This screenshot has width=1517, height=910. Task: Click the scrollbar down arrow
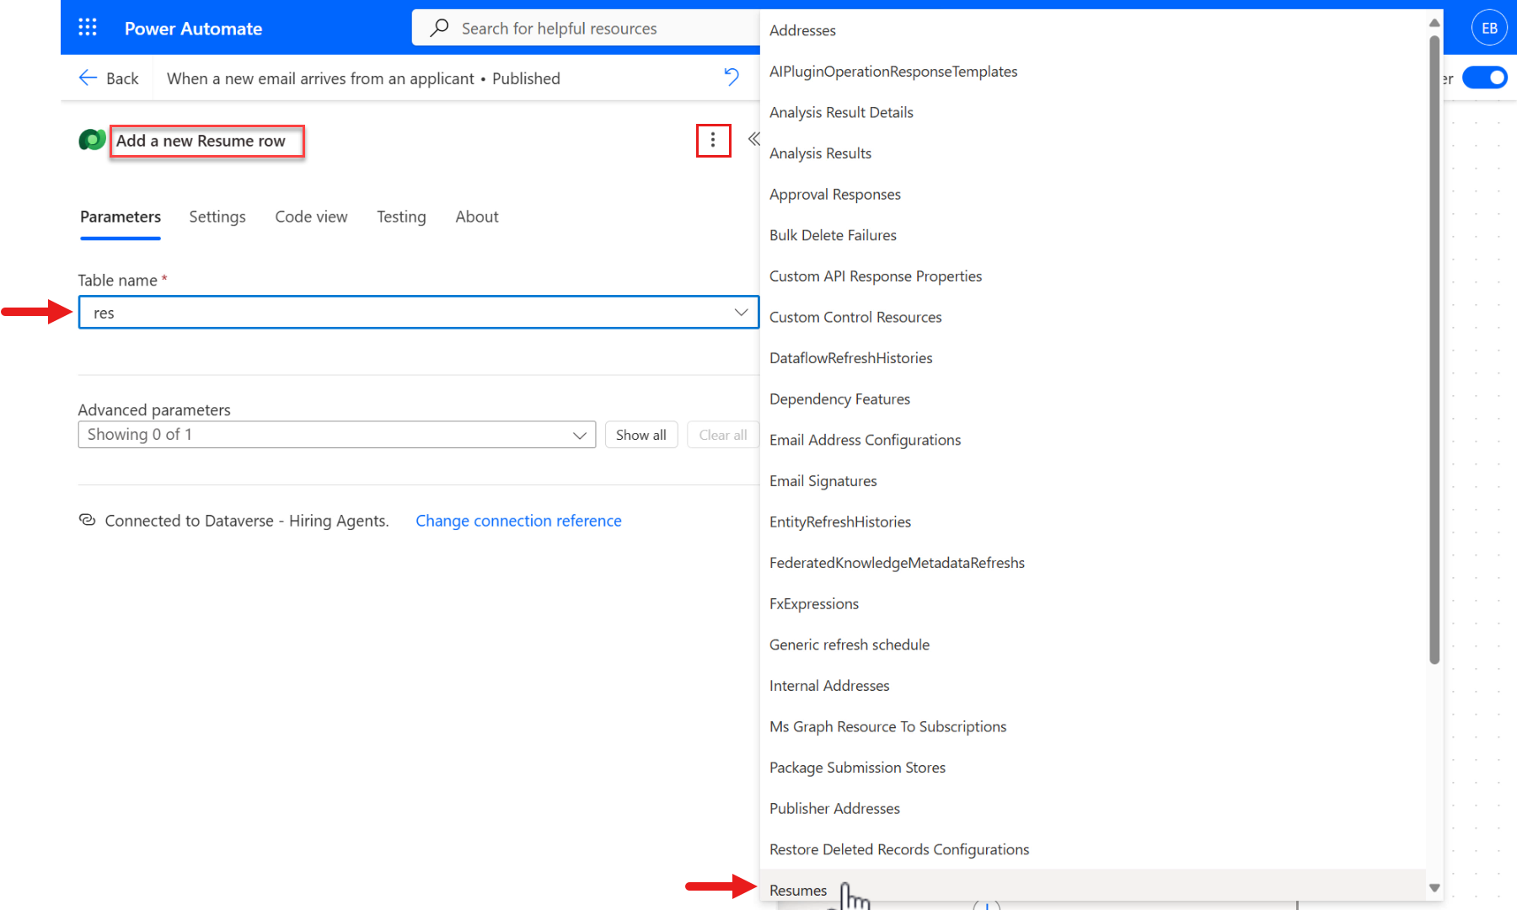click(1433, 886)
